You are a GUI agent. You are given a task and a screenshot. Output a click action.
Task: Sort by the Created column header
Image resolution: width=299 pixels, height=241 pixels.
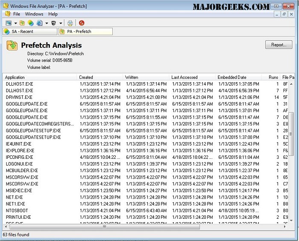pos(100,77)
